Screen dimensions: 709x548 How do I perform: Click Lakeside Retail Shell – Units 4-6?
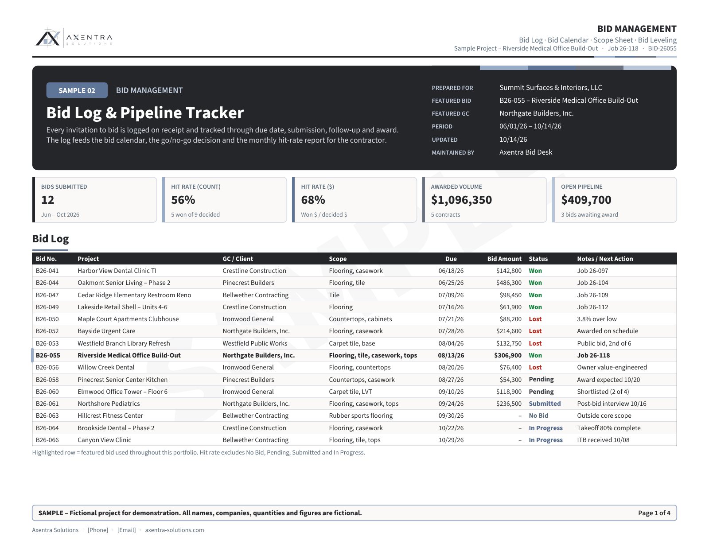pos(122,307)
